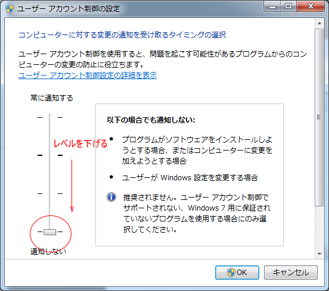Click the scrollbar down arrow
This screenshot has width=329, height=291.
pyautogui.click(x=319, y=254)
